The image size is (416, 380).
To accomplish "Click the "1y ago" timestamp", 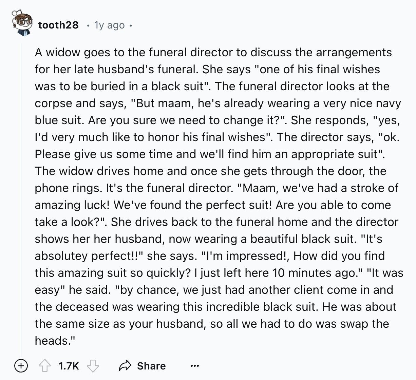I will tap(109, 25).
